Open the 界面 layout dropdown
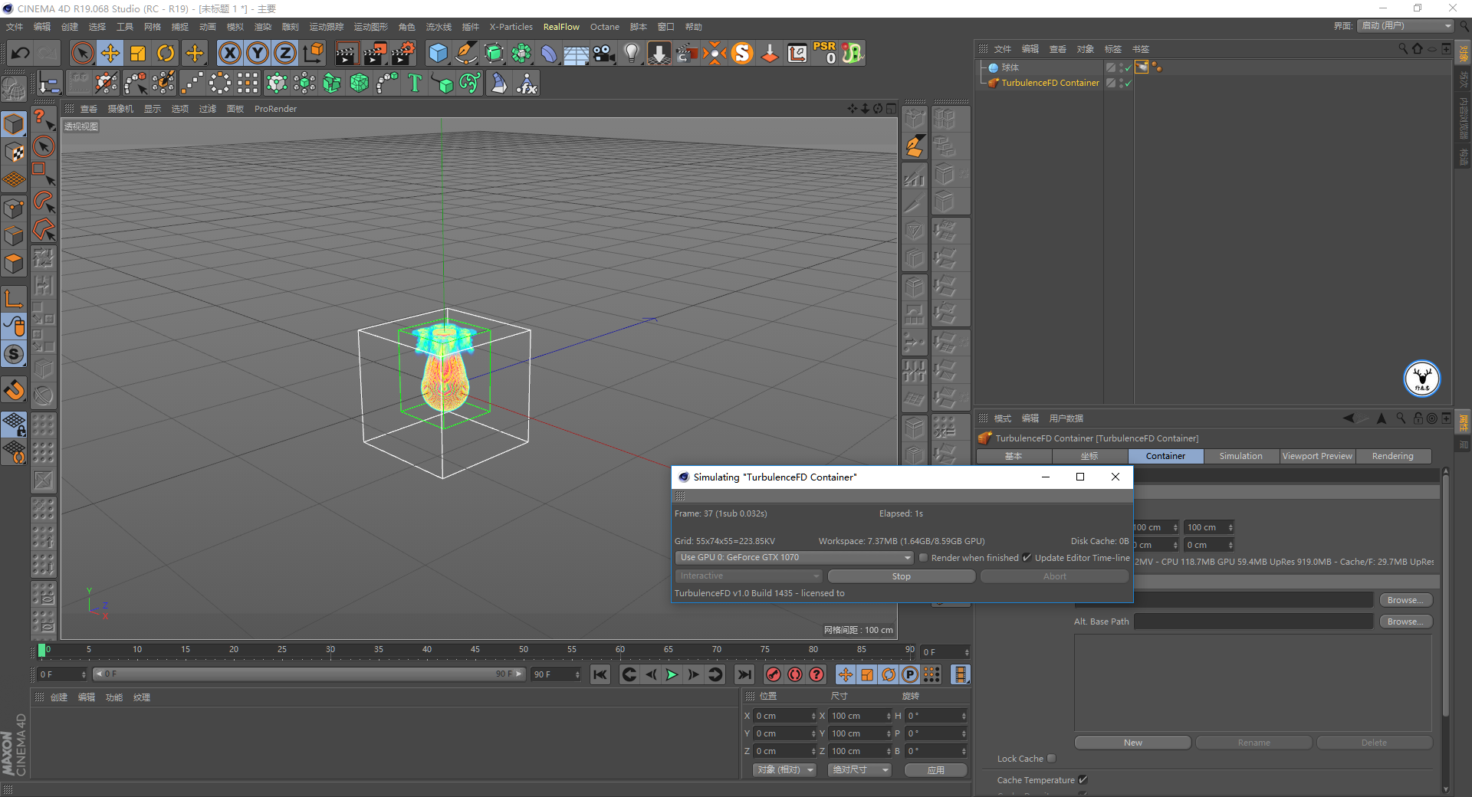Viewport: 1472px width, 797px height. [1405, 26]
